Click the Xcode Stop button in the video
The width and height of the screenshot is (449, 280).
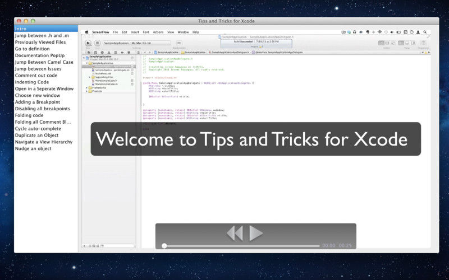(97, 43)
